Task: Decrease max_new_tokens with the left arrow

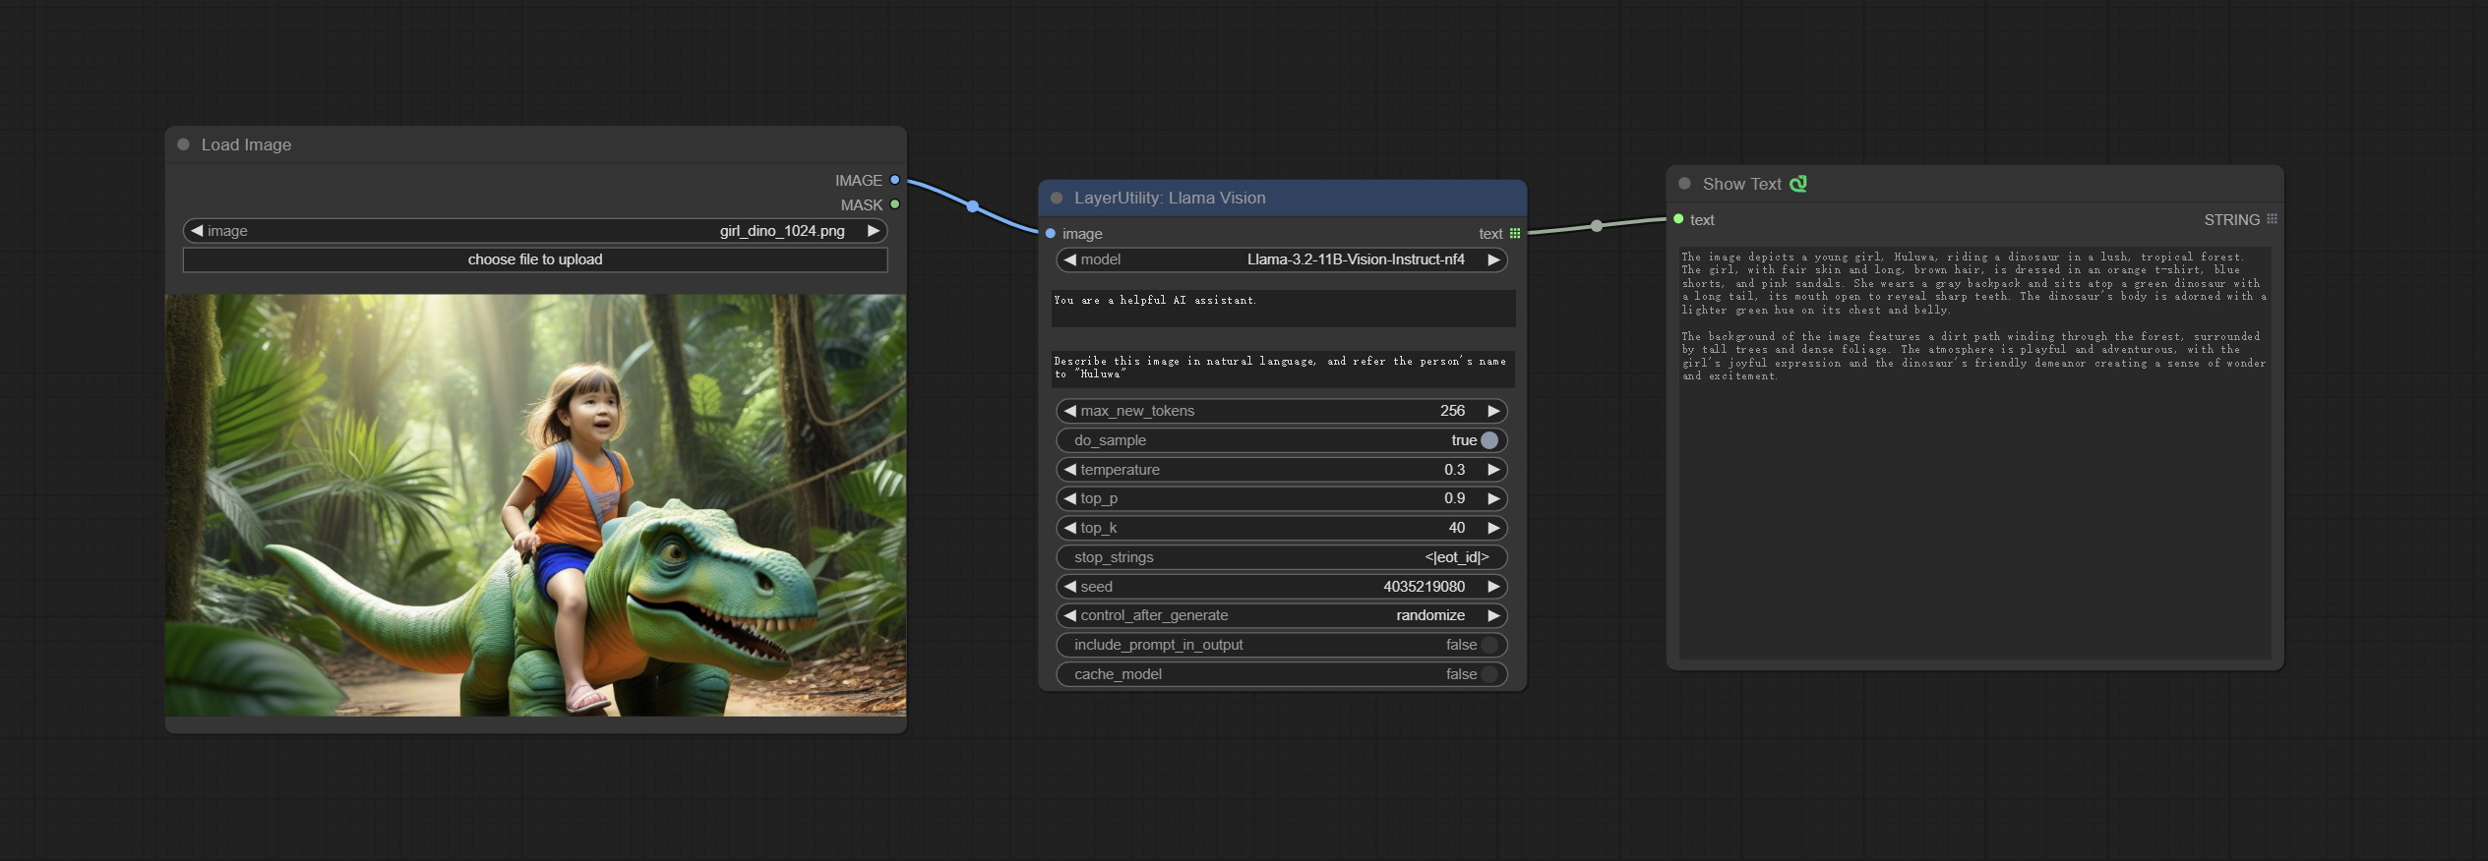Action: pos(1069,411)
